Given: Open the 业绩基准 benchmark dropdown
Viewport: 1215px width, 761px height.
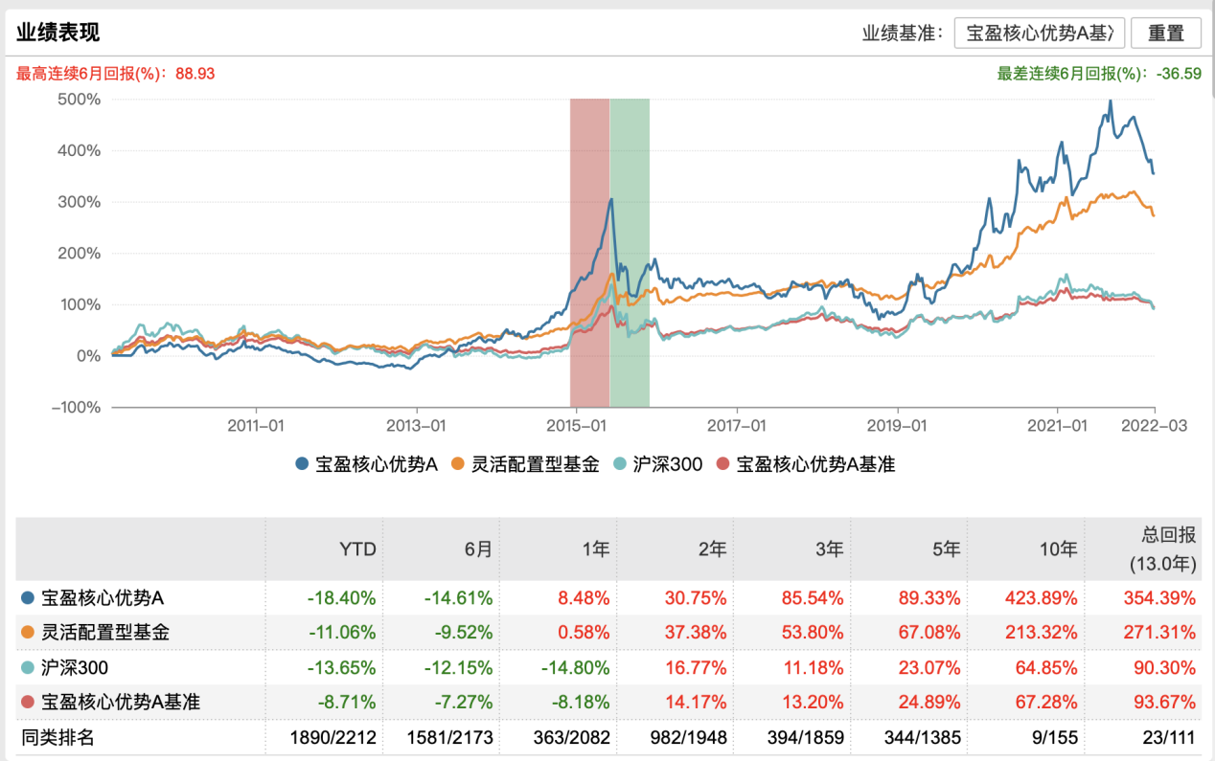Looking at the screenshot, I should click(x=1039, y=33).
